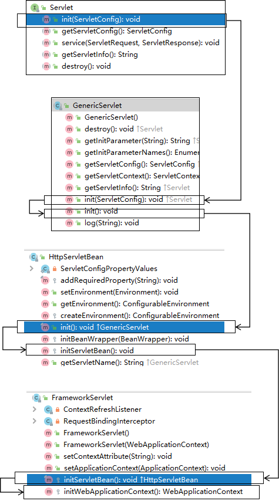This screenshot has width=279, height=501.
Task: Click class icon of RequestBindingInterceptor
Action: tap(48, 421)
